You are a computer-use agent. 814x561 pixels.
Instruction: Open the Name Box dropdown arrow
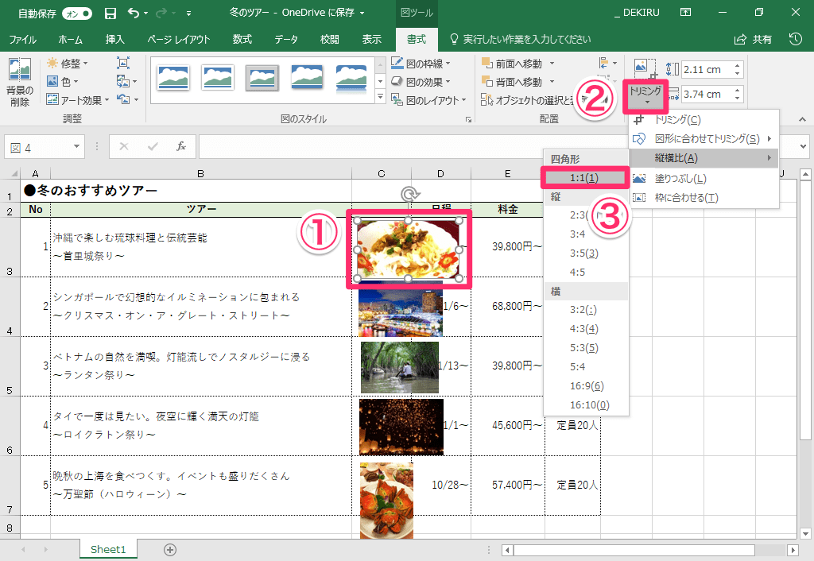[77, 147]
